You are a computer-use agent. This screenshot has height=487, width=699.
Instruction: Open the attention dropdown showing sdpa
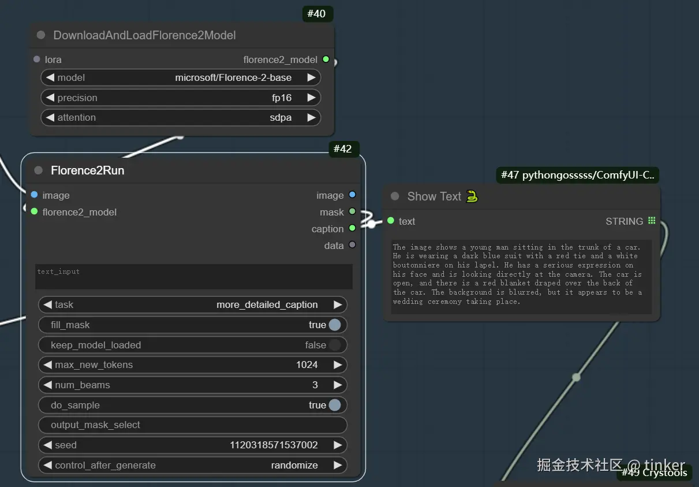click(x=181, y=117)
